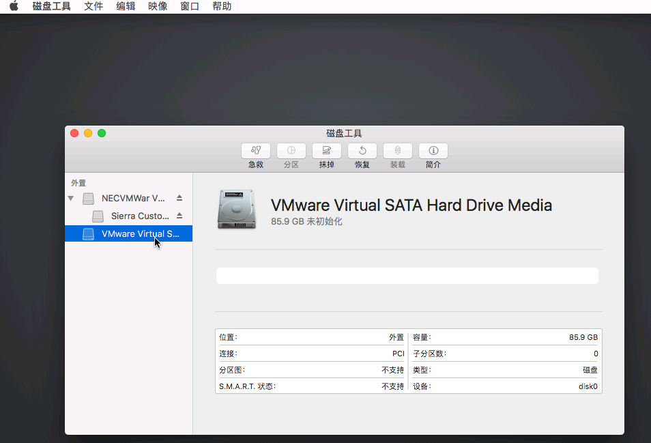Click the First Aid (急救) stethoscope icon
The image size is (651, 443).
[x=256, y=151]
